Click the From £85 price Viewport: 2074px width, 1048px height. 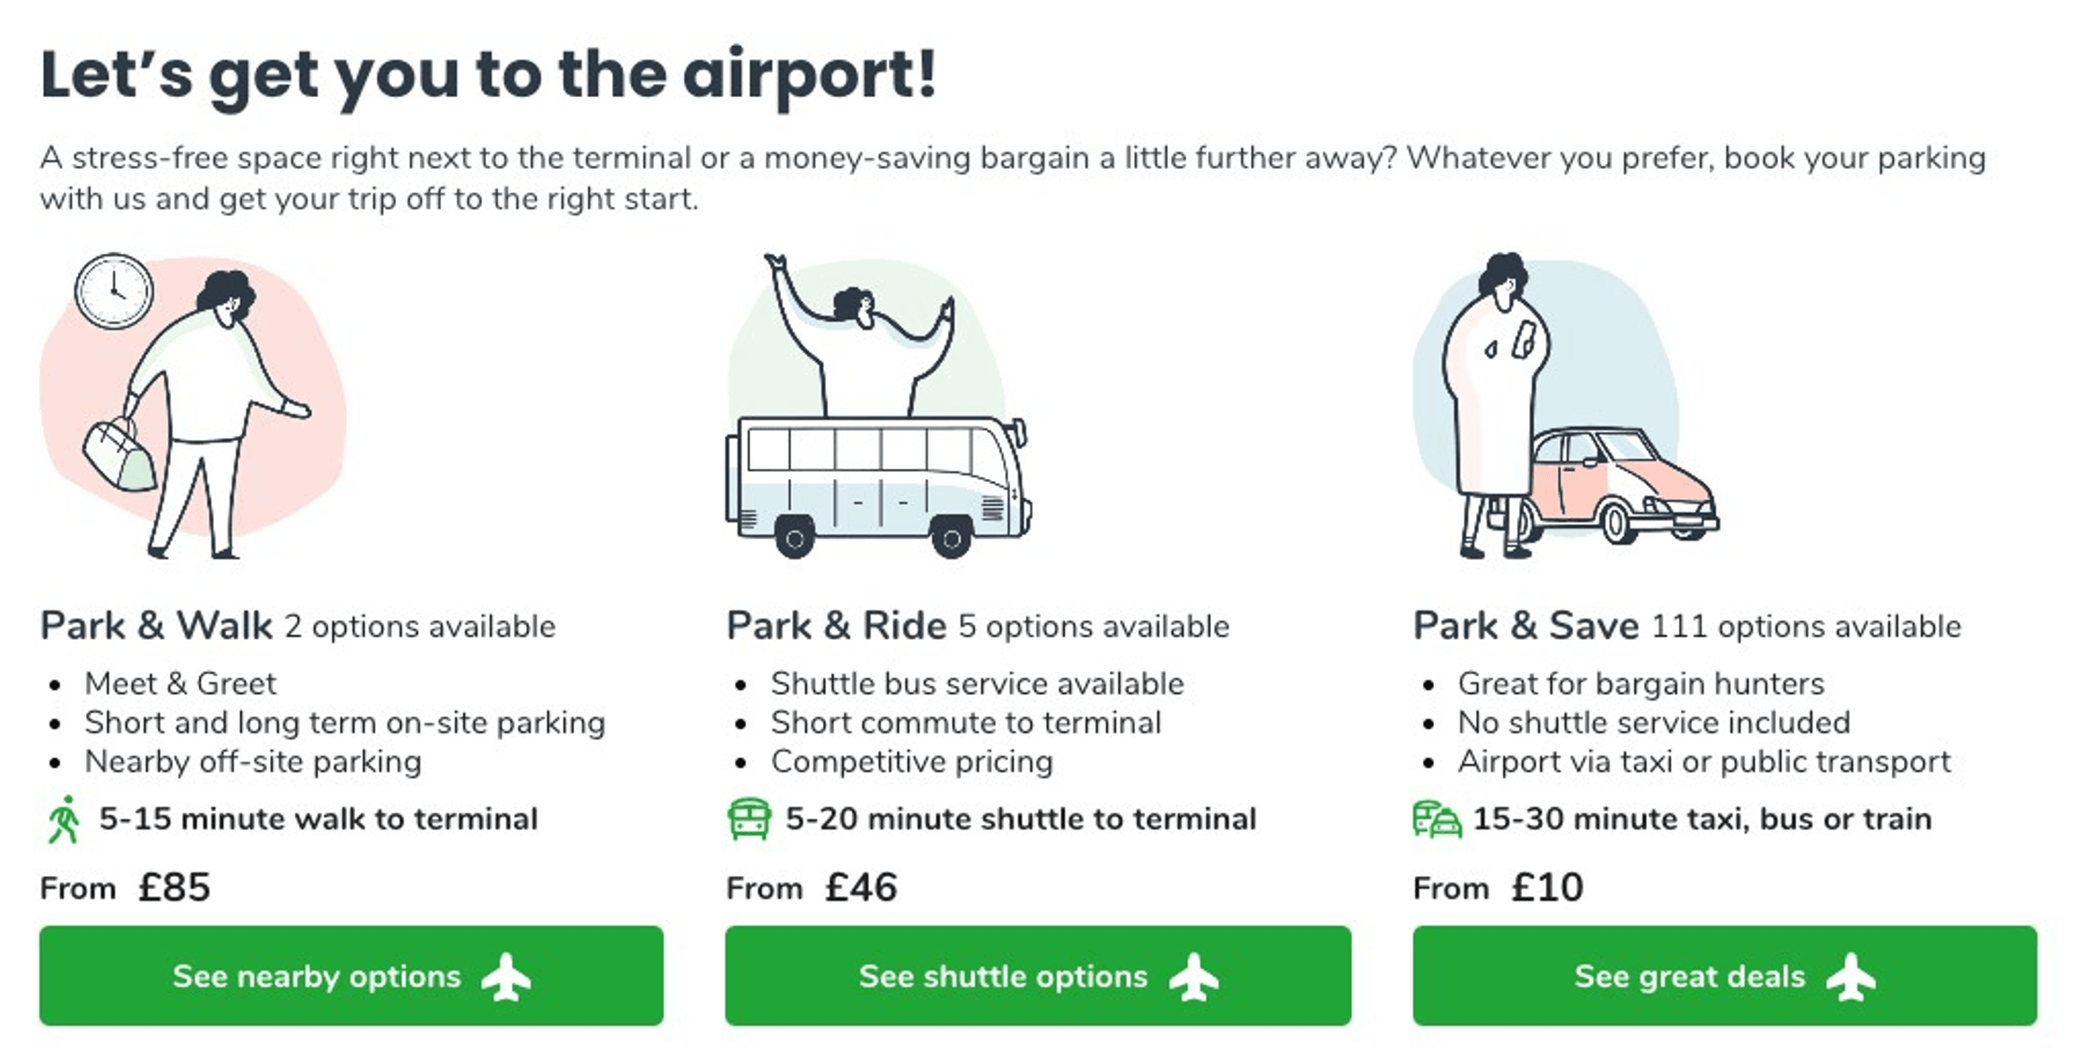[x=125, y=887]
